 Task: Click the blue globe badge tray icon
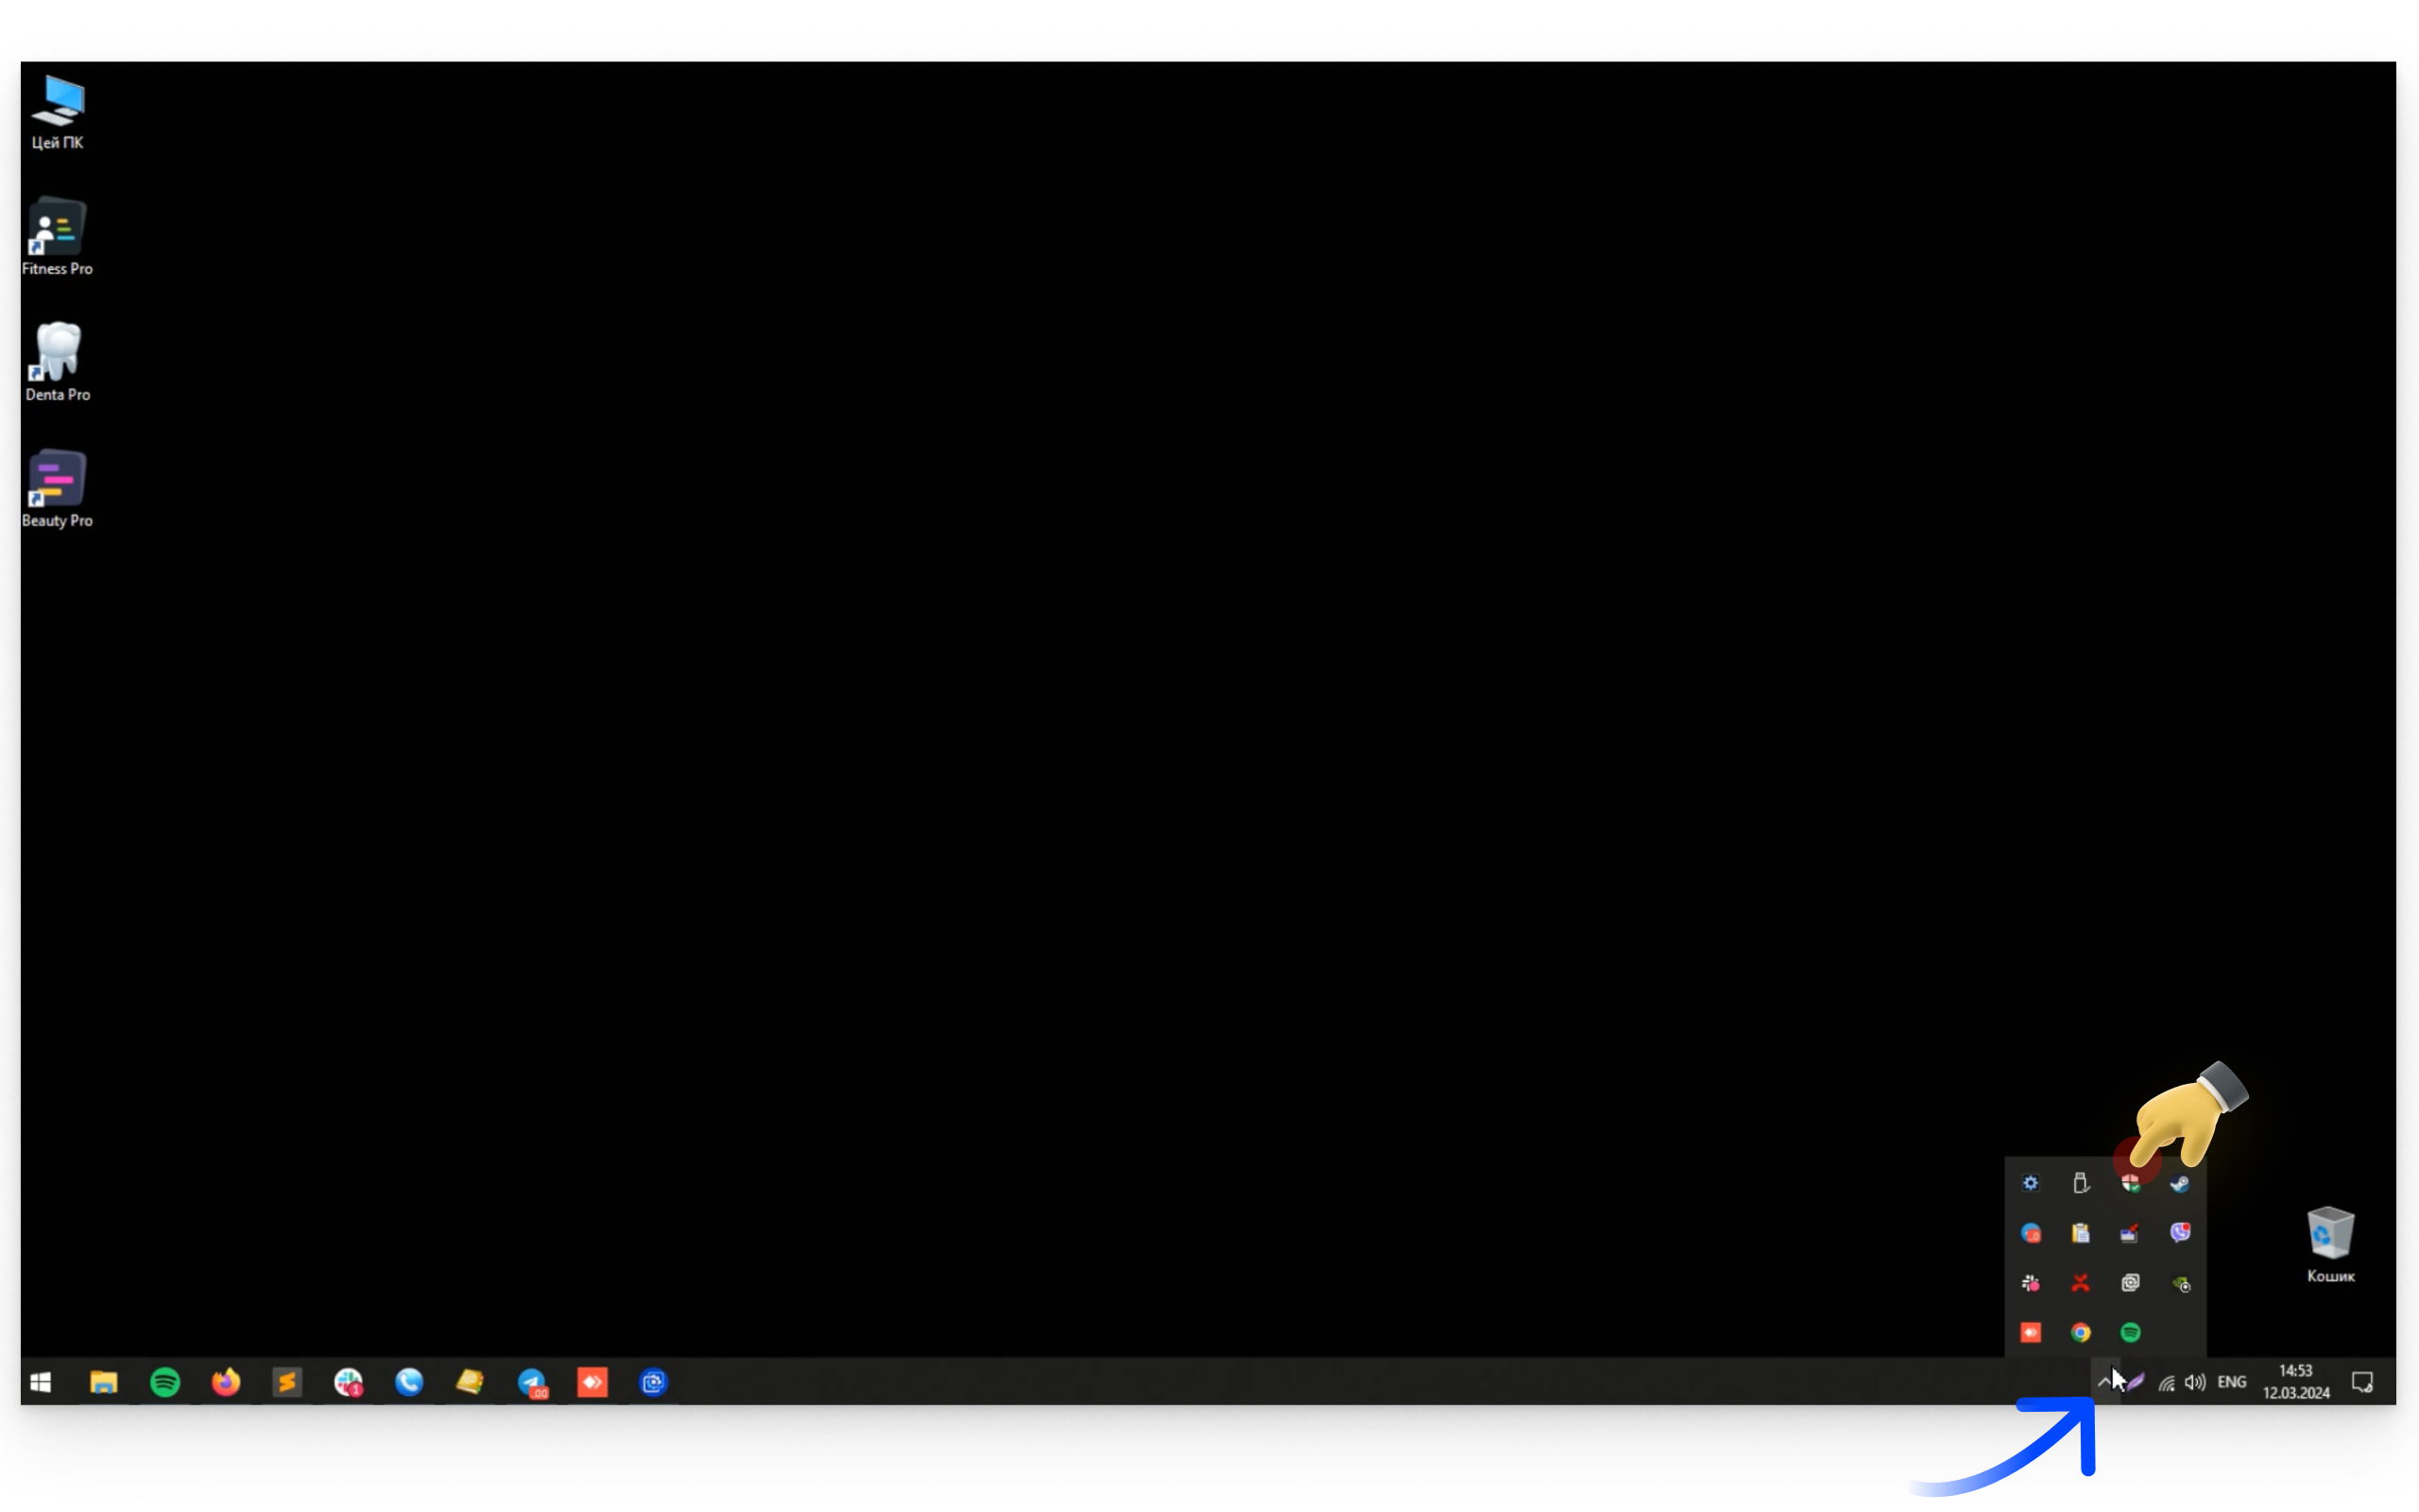point(2030,1233)
